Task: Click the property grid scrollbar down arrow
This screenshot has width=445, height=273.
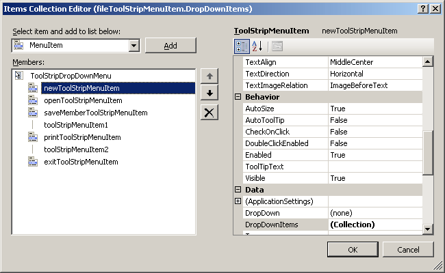Action: 428,229
